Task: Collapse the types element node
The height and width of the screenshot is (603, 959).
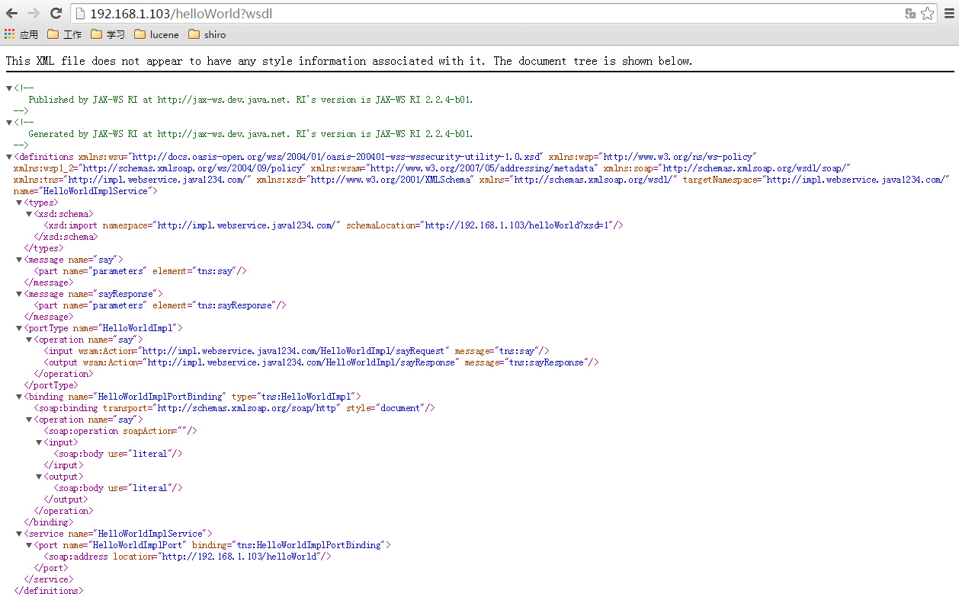Action: [x=19, y=203]
